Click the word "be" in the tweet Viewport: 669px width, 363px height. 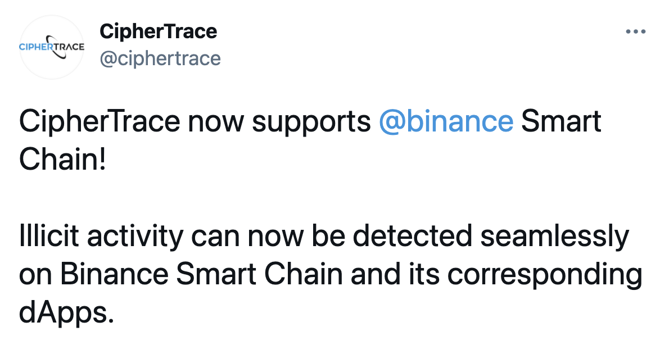[x=328, y=236]
